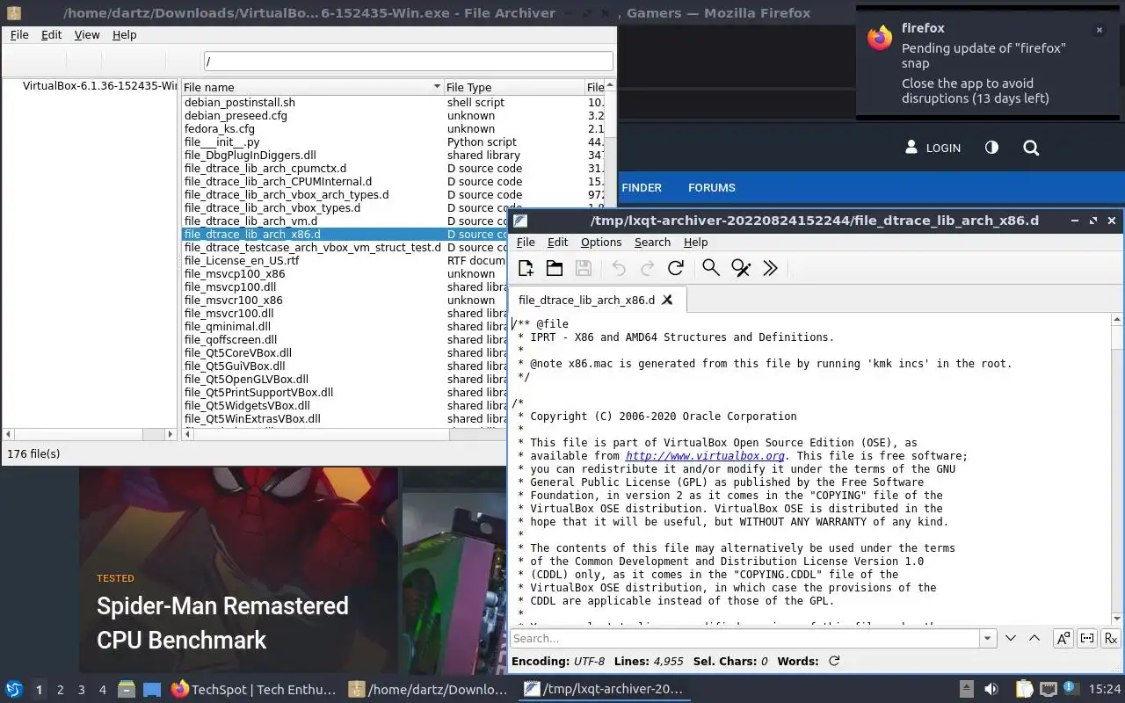Open a file with the editor's folder icon
The image size is (1125, 703).
click(x=555, y=269)
